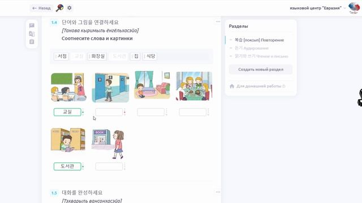The height and width of the screenshot is (203, 362).
Task: Click the Разделы panel title
Action: coord(239,27)
